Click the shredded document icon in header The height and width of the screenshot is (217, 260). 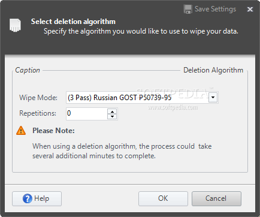point(15,25)
